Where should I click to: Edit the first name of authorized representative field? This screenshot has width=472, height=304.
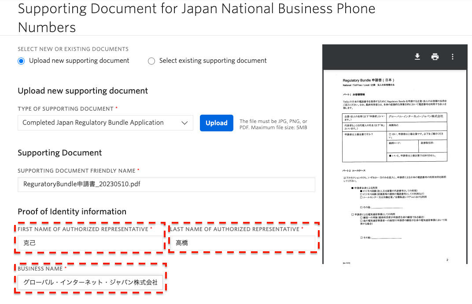click(90, 242)
